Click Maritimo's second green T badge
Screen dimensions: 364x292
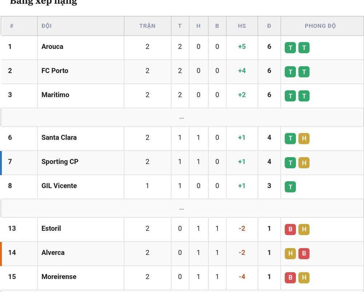tap(304, 96)
